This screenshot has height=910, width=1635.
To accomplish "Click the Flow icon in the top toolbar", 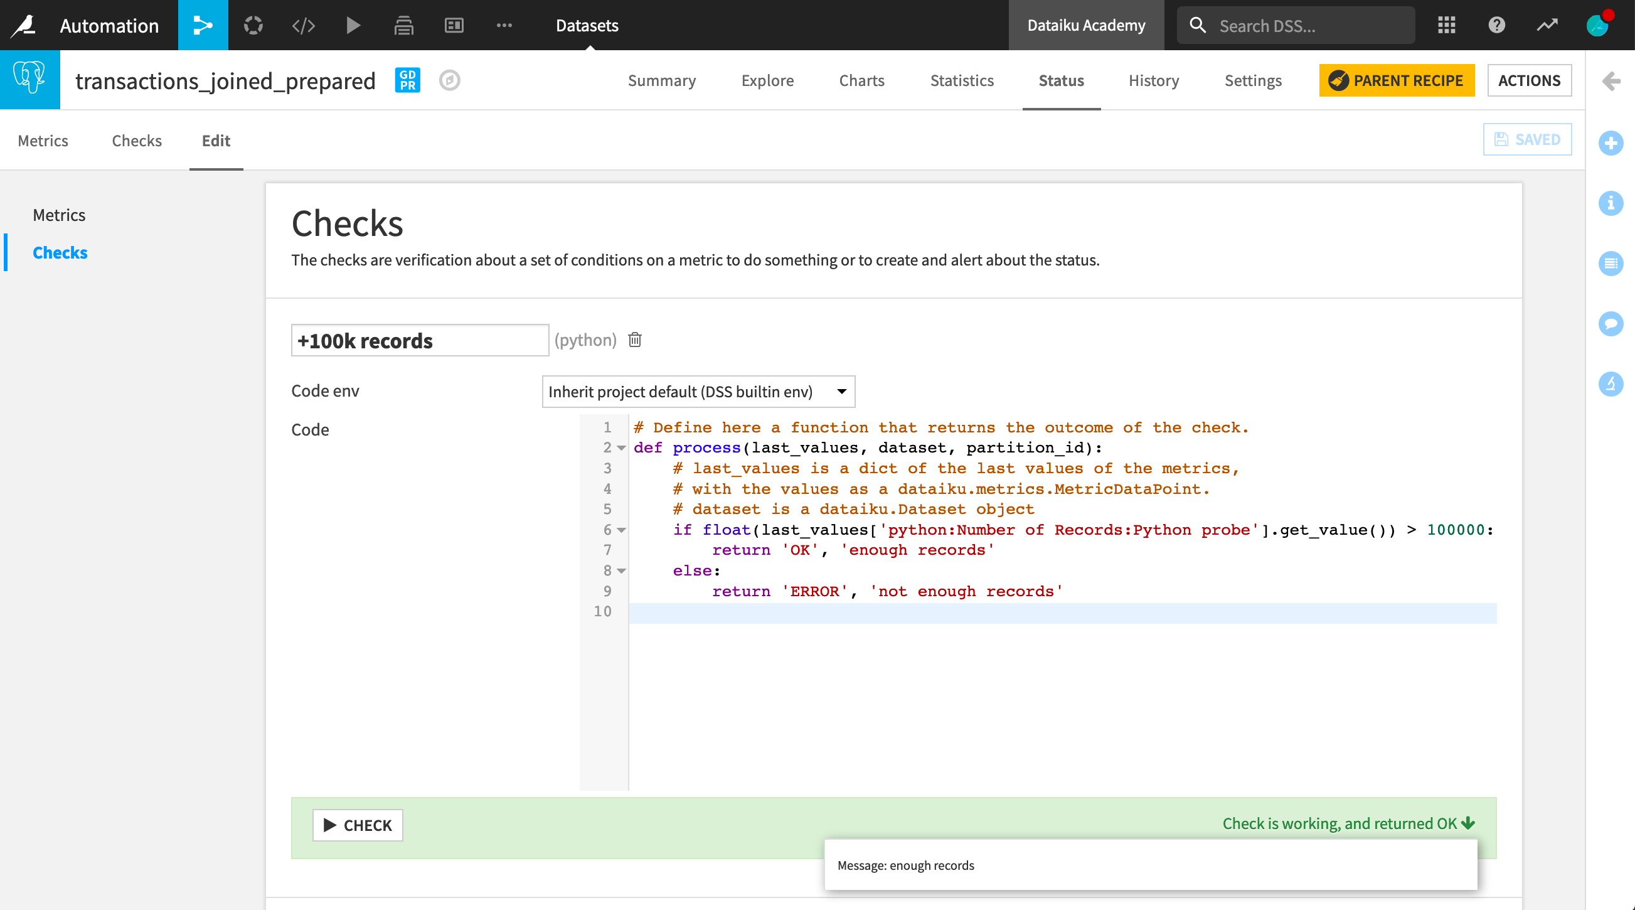I will (x=203, y=24).
